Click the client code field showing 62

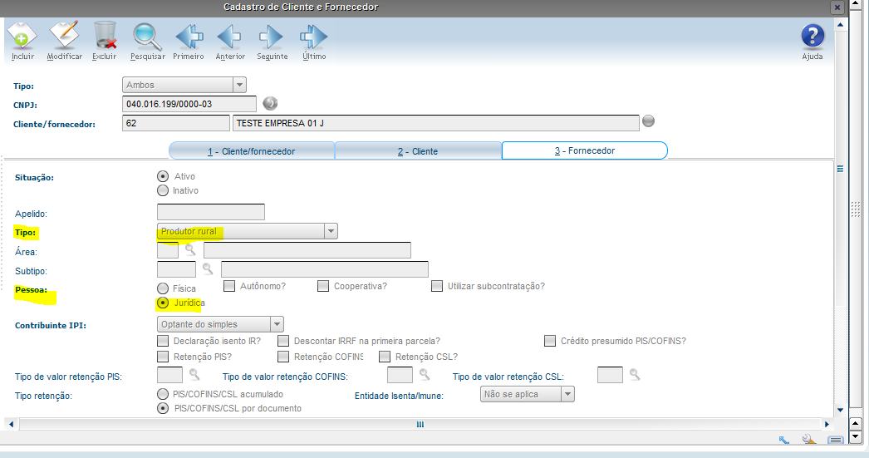(175, 123)
